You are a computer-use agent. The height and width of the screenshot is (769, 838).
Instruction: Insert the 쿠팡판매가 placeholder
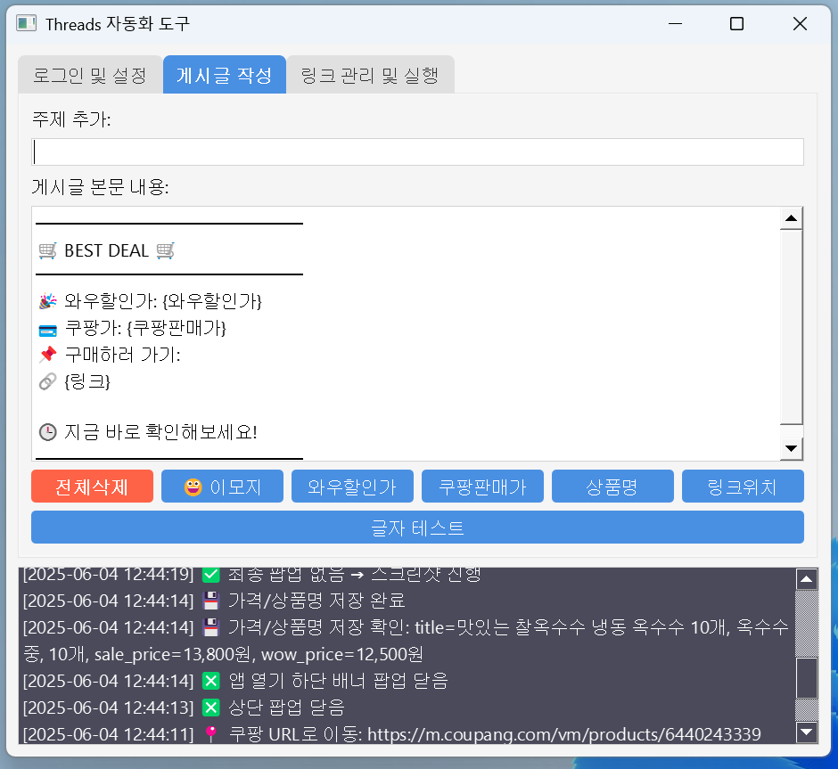tap(482, 486)
